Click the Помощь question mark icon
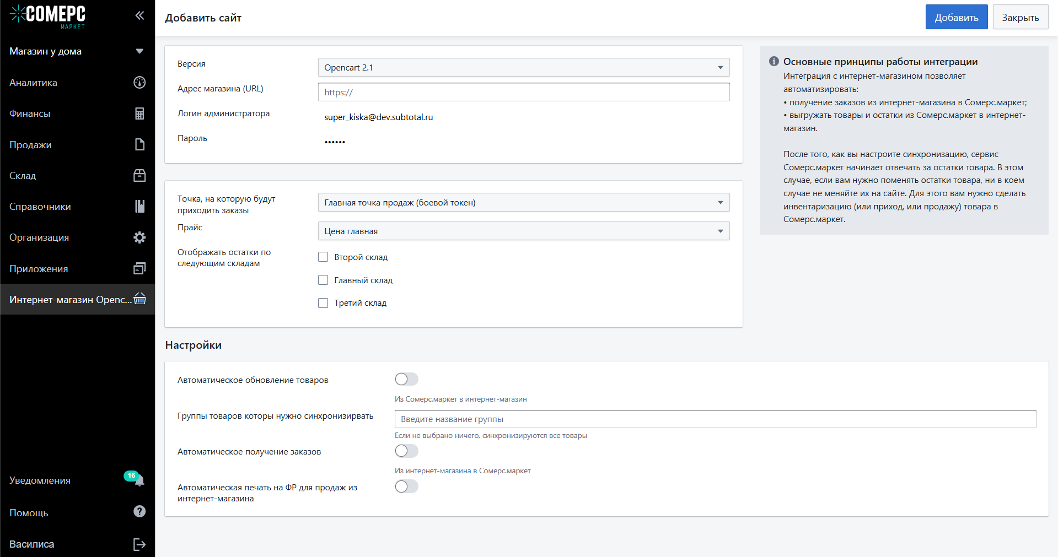Viewport: 1058px width, 557px height. [x=139, y=512]
